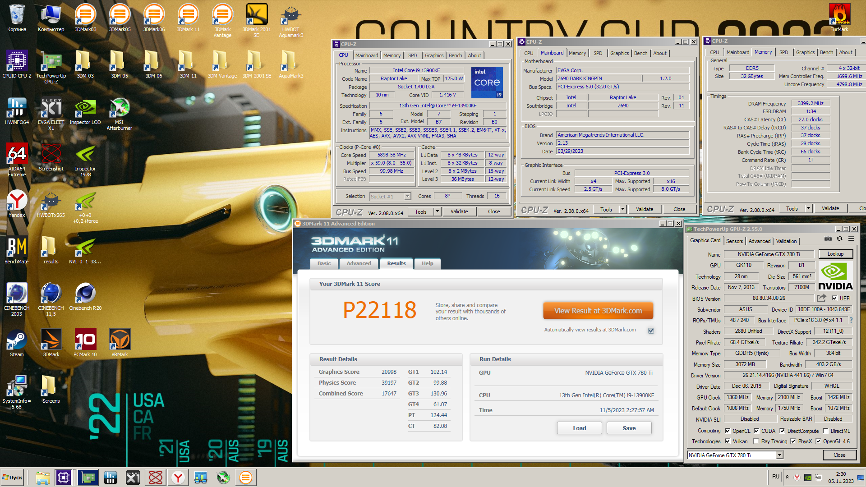Open the Graphics tab in CPU-Z Memory window

click(805, 52)
